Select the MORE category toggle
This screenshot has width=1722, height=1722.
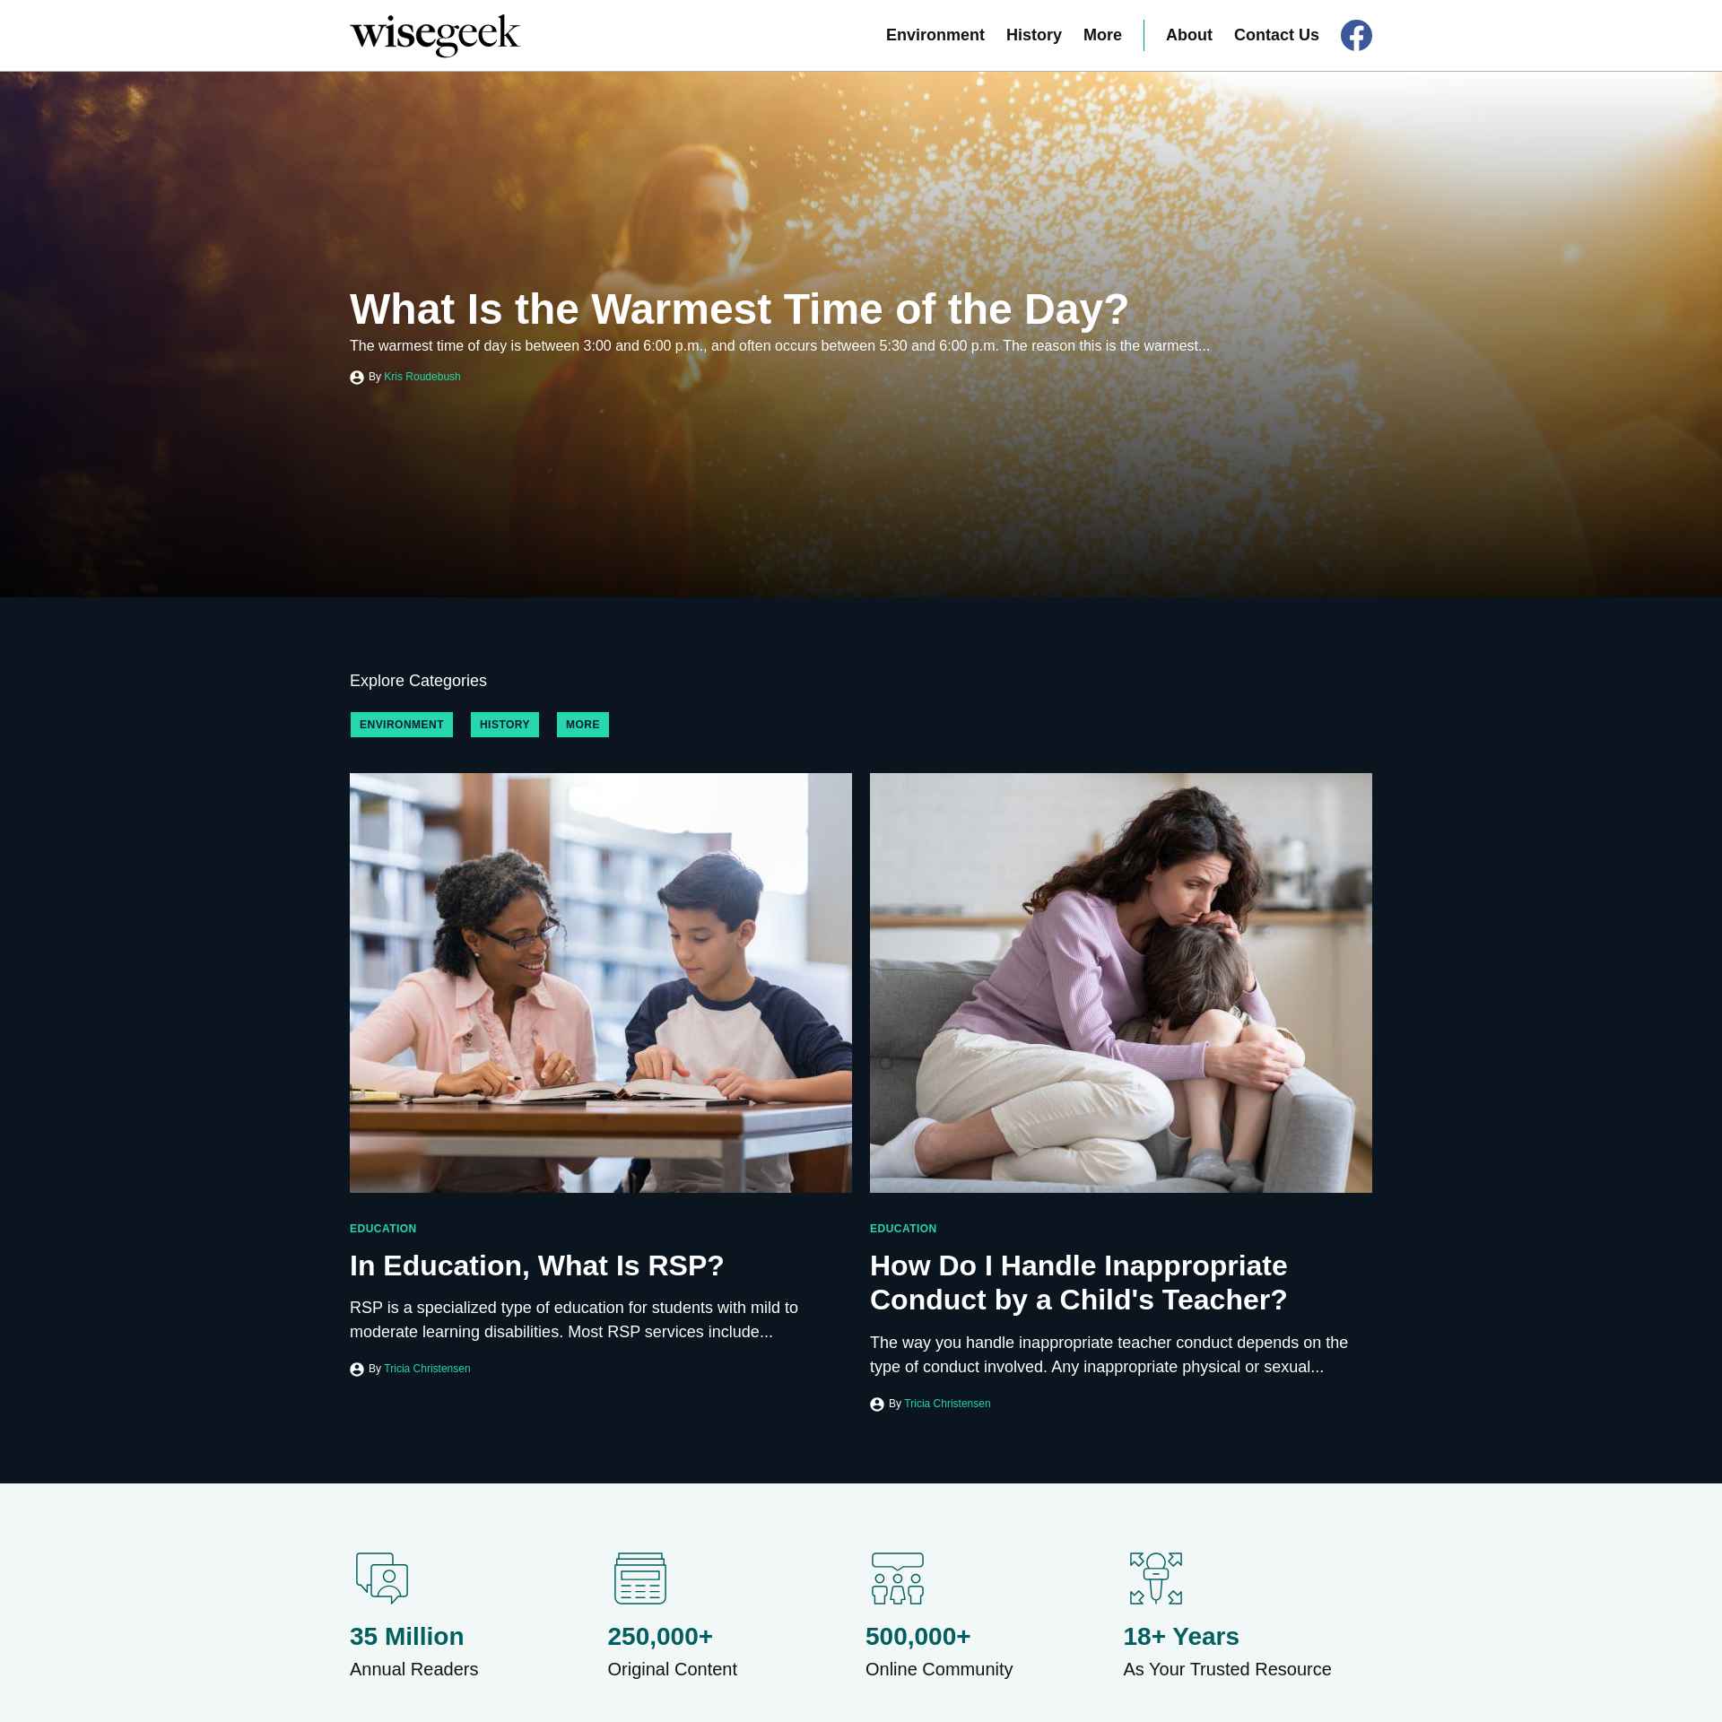pyautogui.click(x=582, y=724)
